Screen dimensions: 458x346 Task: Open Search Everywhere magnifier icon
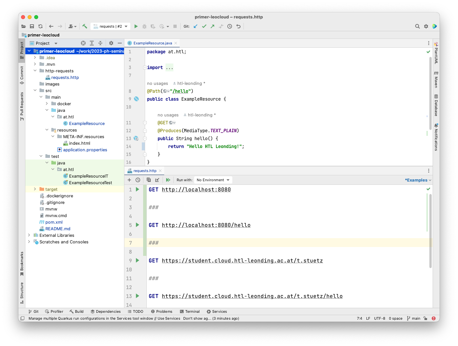[x=418, y=26]
